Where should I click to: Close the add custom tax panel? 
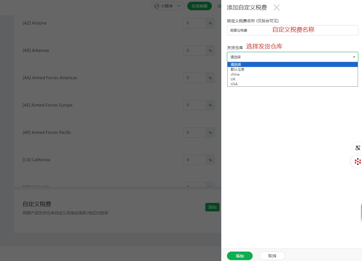[276, 8]
